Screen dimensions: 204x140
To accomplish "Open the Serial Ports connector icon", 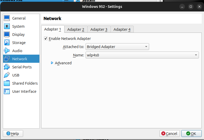I will [x=7, y=67].
